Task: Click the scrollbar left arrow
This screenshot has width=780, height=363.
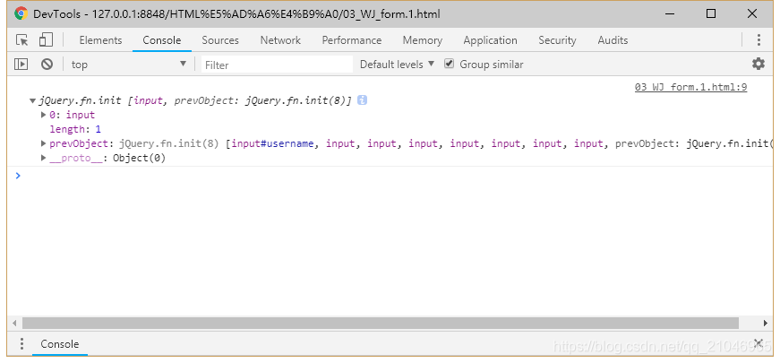Action: 14,324
